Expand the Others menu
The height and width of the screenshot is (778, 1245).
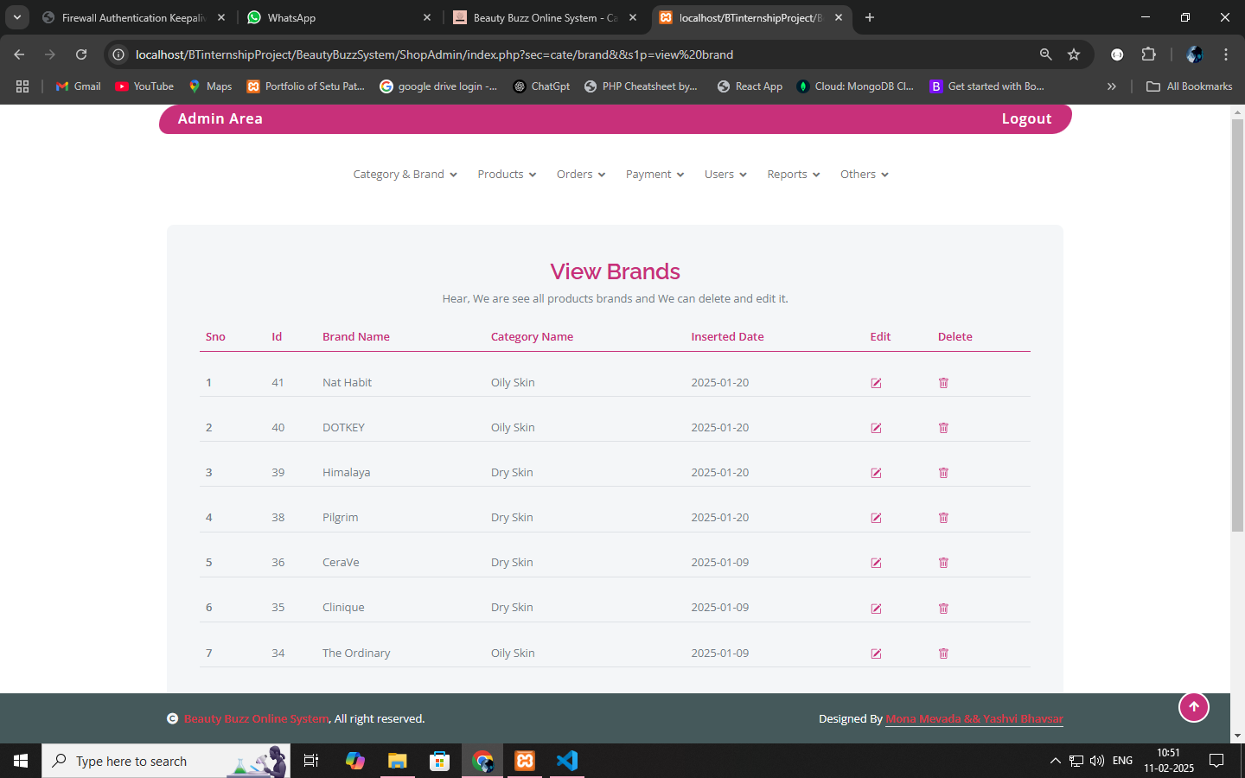pos(865,175)
